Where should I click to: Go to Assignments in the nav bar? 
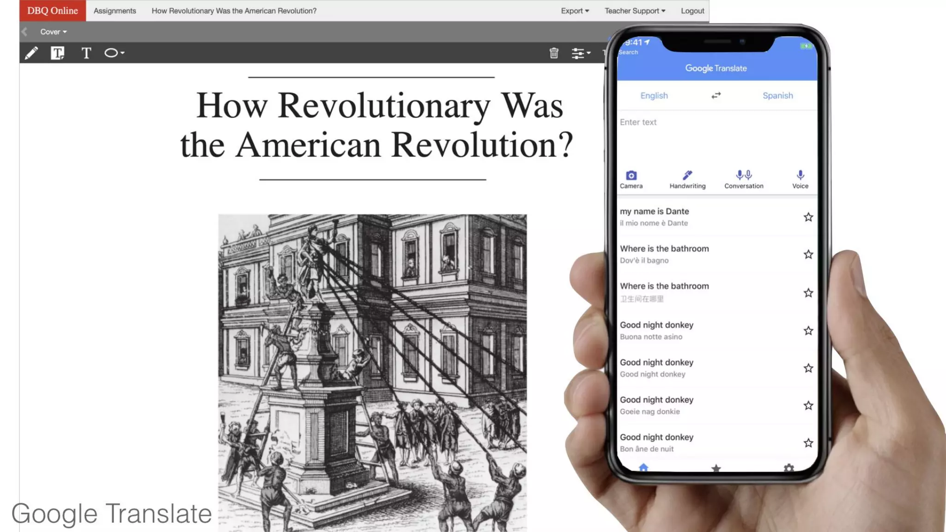tap(115, 11)
